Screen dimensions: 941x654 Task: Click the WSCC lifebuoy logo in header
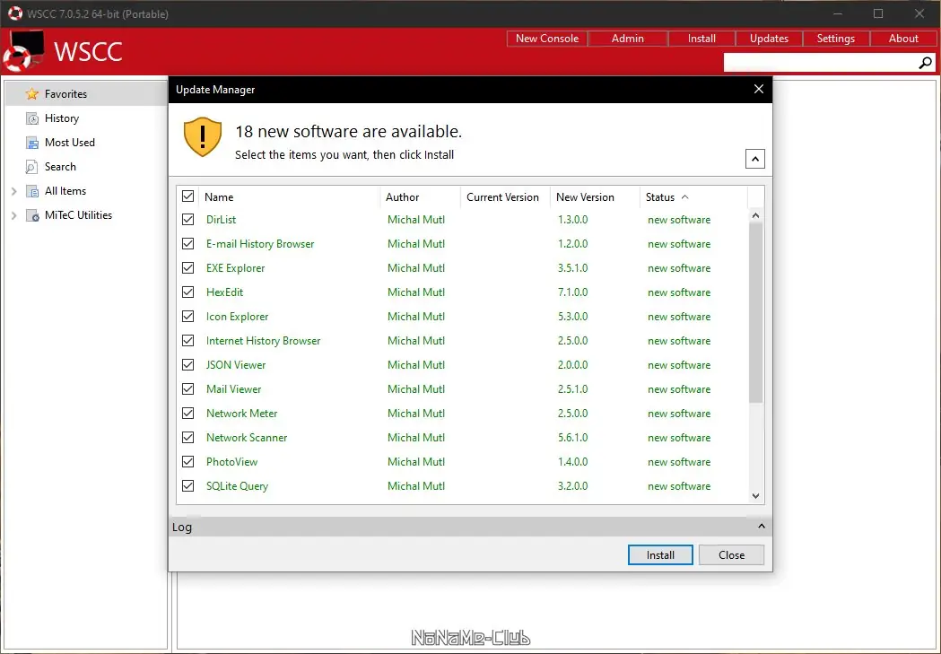(24, 52)
